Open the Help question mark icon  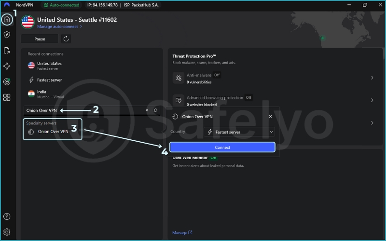pyautogui.click(x=7, y=216)
